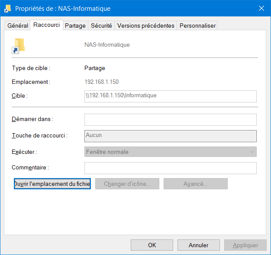
Task: Click the Emplacement label
Action: coord(31,82)
